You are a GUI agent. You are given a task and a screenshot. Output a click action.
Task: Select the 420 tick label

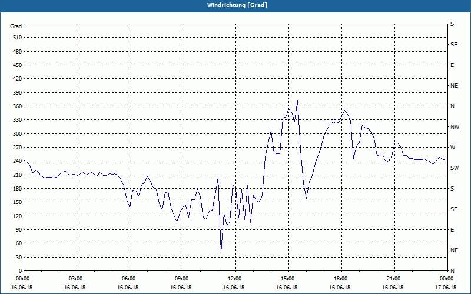tap(18, 79)
